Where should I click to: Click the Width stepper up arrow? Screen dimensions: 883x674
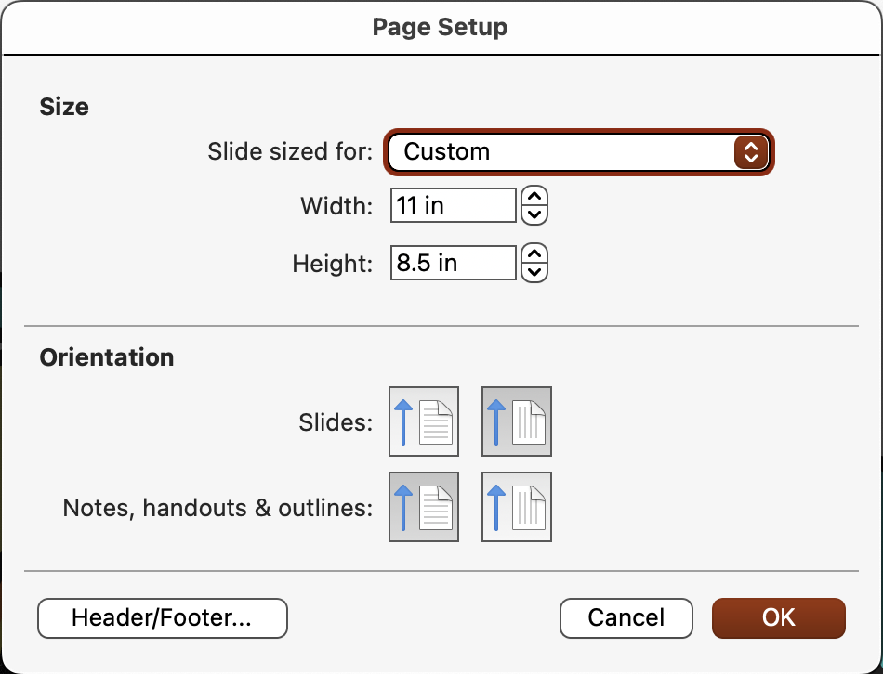tap(535, 198)
